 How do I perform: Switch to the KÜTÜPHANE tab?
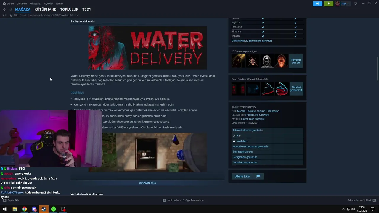45,9
